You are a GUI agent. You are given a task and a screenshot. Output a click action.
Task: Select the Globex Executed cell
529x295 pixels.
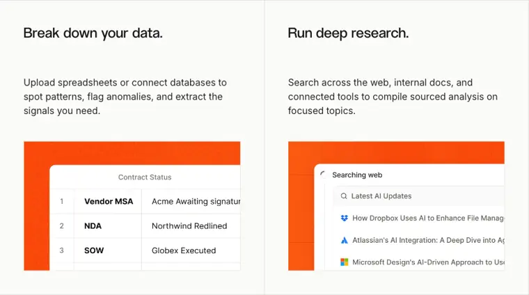point(191,250)
